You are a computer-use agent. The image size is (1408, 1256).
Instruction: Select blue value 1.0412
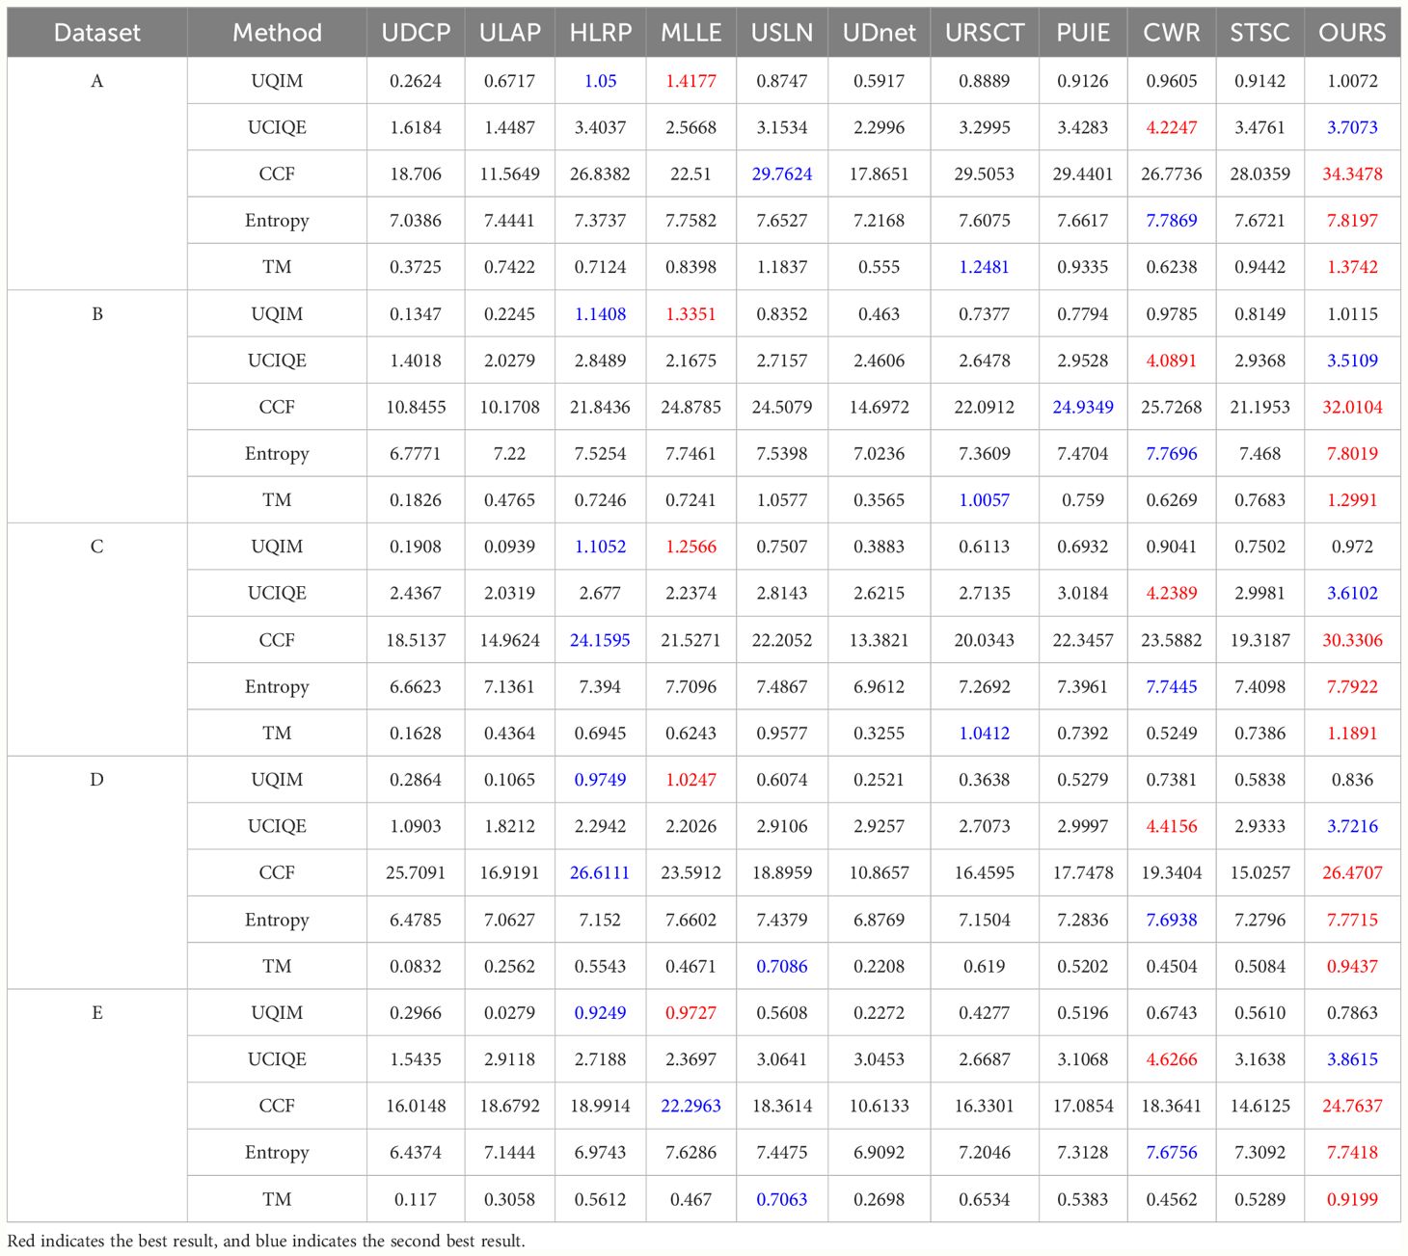(x=984, y=734)
